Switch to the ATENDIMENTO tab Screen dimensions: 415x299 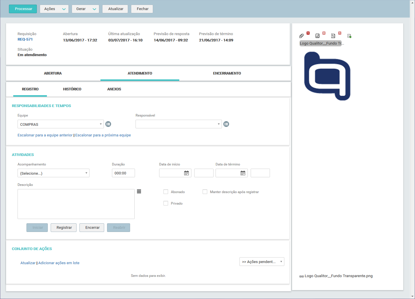tap(140, 73)
